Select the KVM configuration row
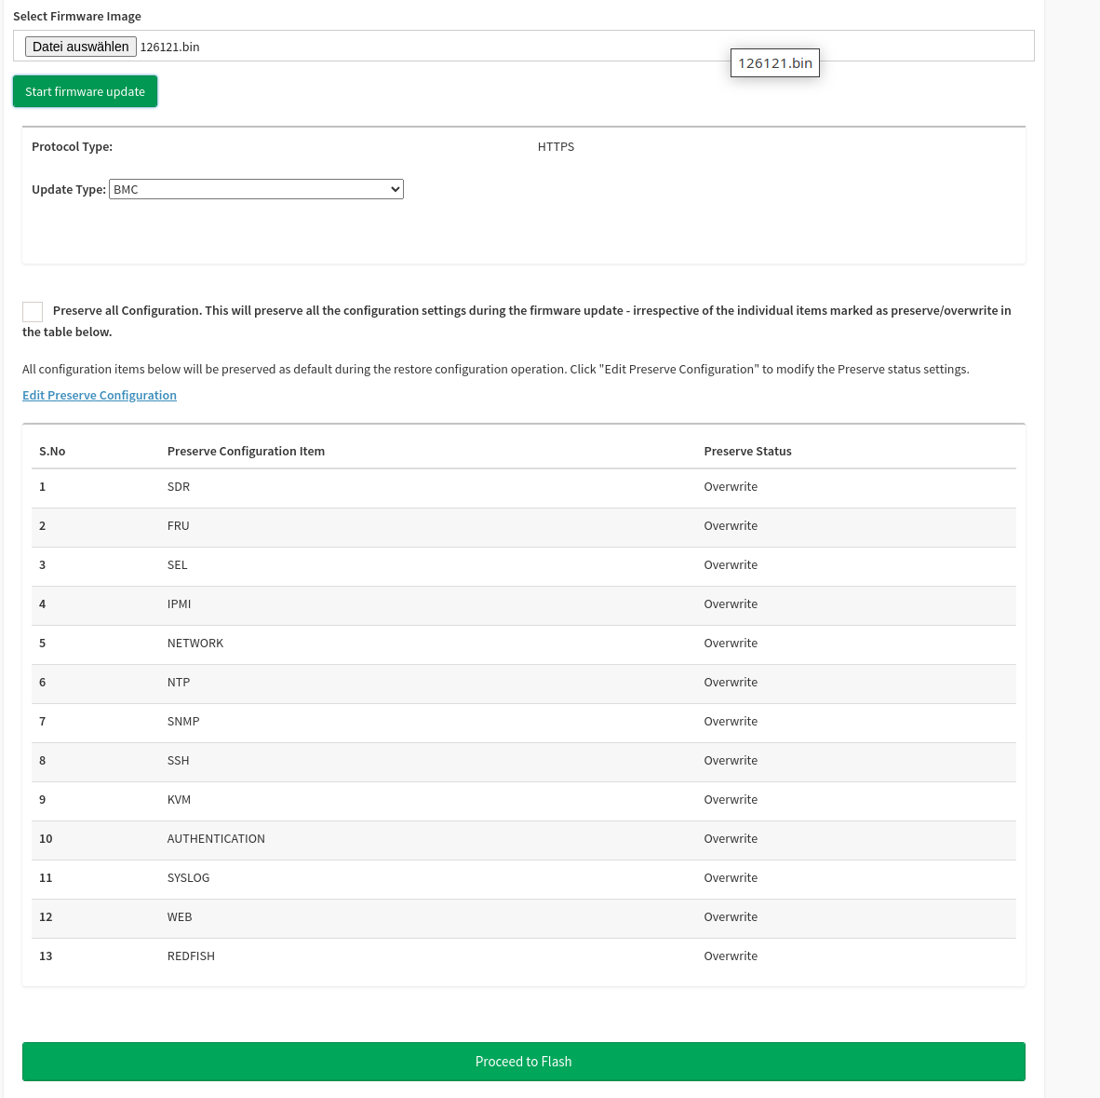Screen dimensions: 1100x1098 click(x=523, y=800)
